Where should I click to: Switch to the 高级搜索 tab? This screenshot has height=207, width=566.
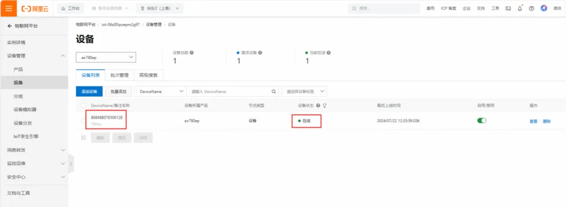click(148, 75)
